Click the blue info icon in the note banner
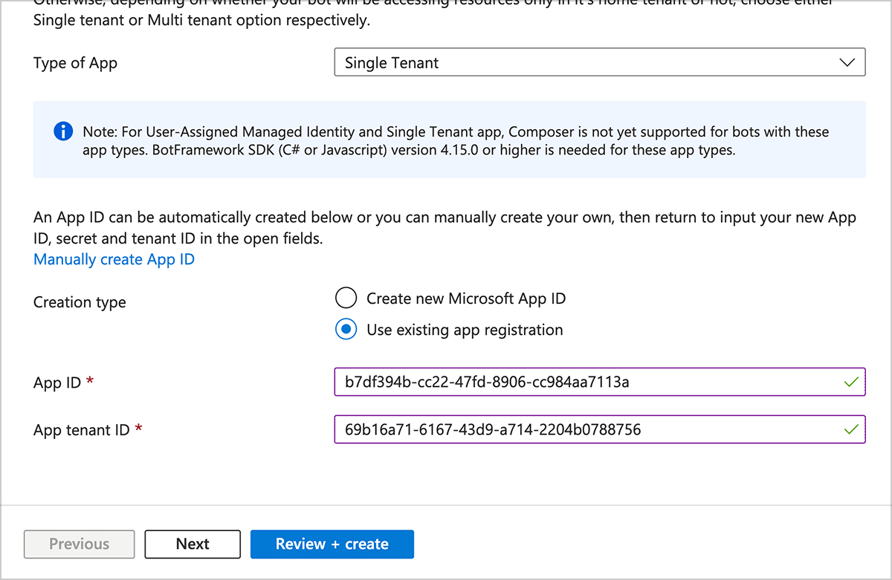The height and width of the screenshot is (580, 892). click(63, 132)
